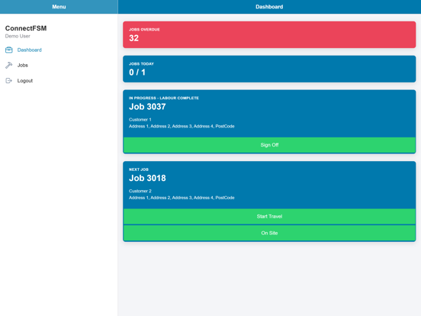Click the Demo User name
Screen dimensions: 421x316
coord(18,36)
